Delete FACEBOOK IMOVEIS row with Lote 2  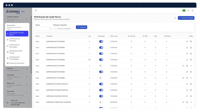point(191,84)
